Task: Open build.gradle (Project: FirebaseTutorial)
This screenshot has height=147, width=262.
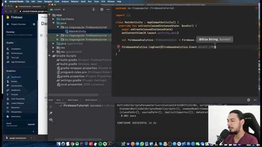Action: coord(86,60)
